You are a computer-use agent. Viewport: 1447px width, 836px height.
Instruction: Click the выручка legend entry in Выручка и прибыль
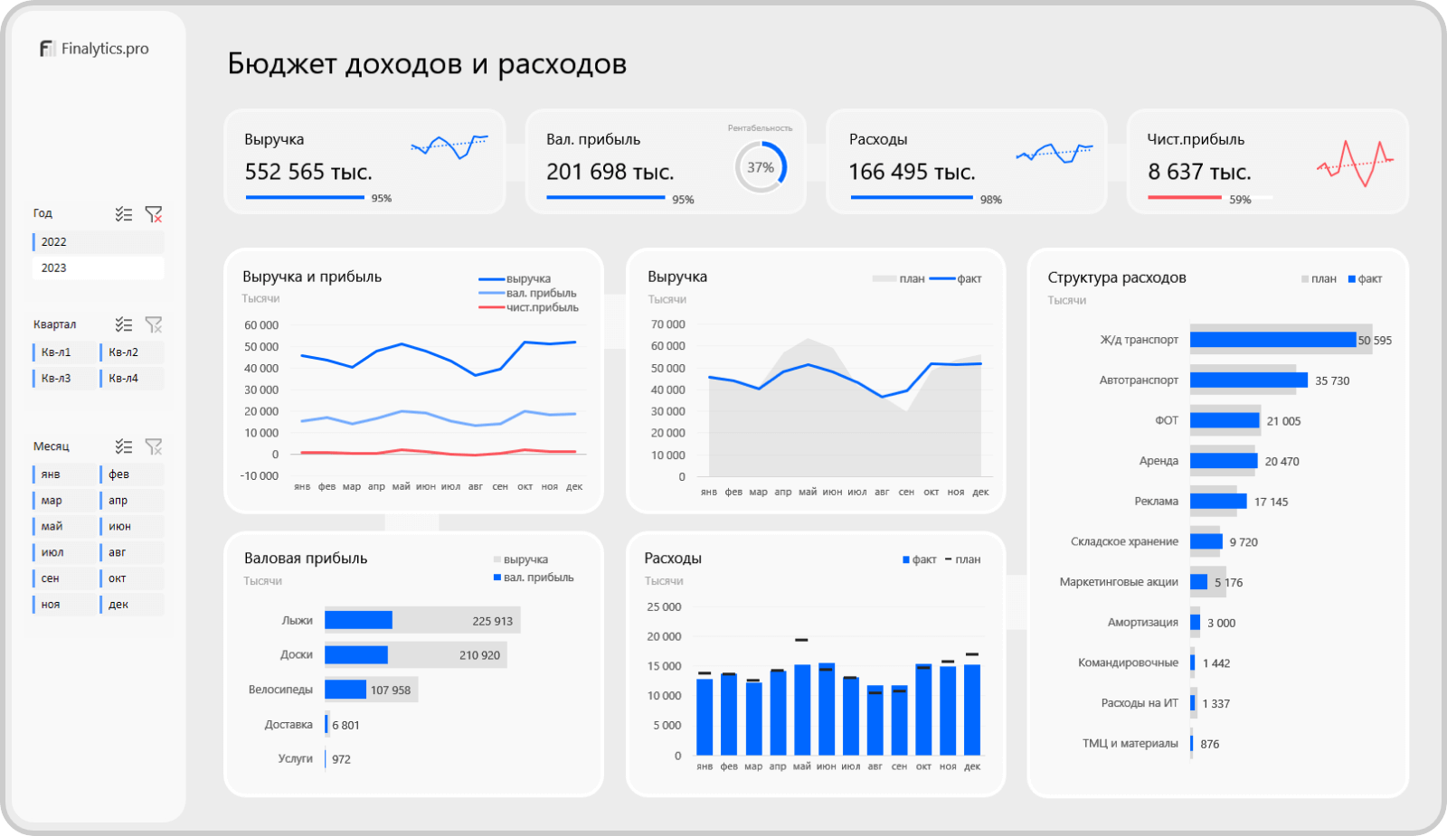tap(515, 279)
